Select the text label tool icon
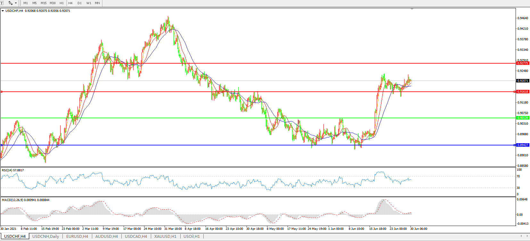Viewport: 530px width, 241px height. pyautogui.click(x=2, y=3)
